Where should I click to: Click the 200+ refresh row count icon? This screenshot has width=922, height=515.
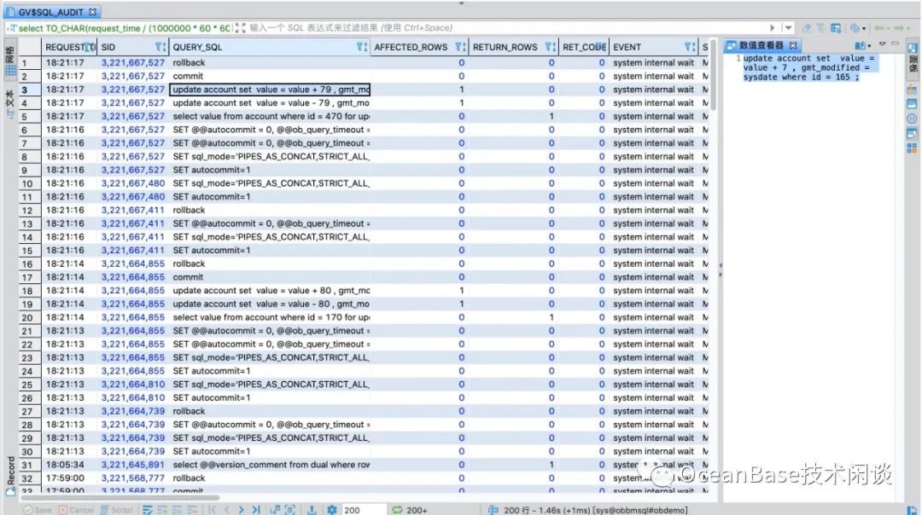(x=398, y=510)
